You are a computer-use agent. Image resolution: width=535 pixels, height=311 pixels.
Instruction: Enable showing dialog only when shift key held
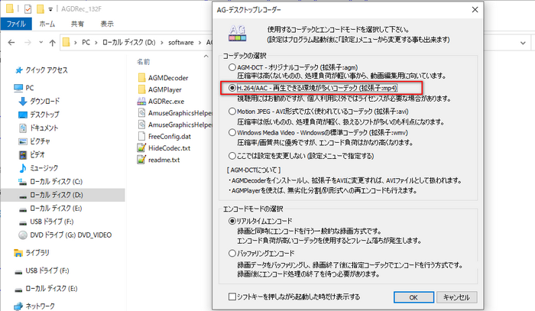pyautogui.click(x=232, y=296)
